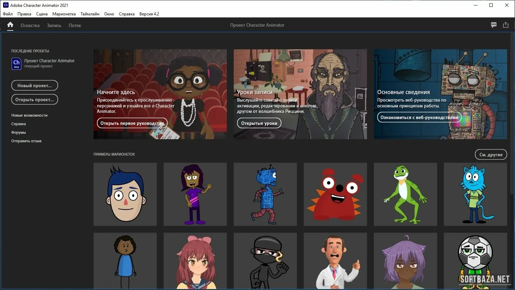Open the blue cat character puppet

[475, 194]
